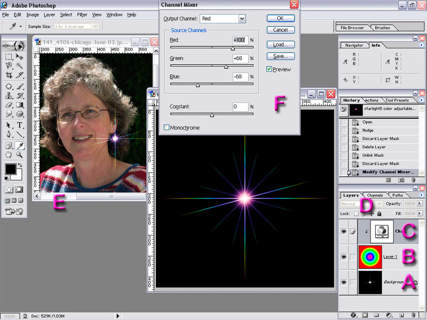This screenshot has height=320, width=427.
Task: Toggle Lock all padlock in Layers palette
Action: point(379,214)
